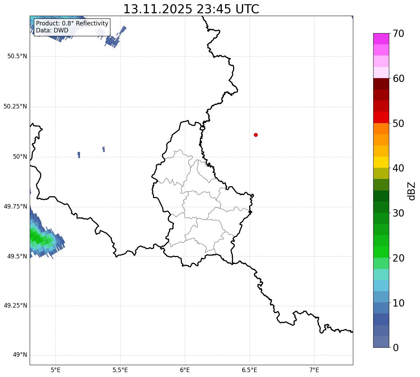Pick the magenta top colorbar swatch
Viewport: 420px width, 377px height.
tap(381, 39)
